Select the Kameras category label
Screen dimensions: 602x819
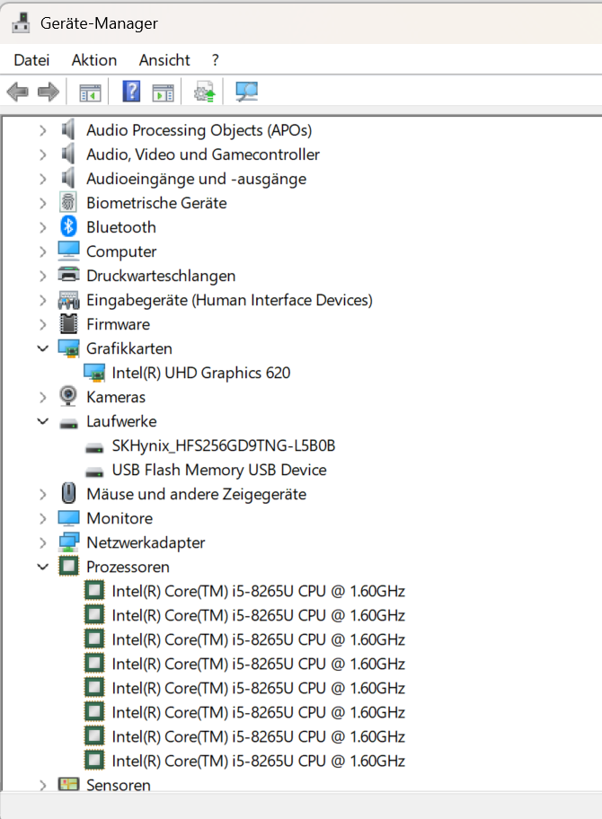point(116,397)
